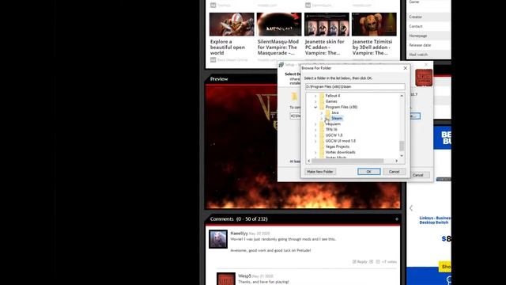Click the Release date row in sidebar
506x285 pixels.
(429, 45)
